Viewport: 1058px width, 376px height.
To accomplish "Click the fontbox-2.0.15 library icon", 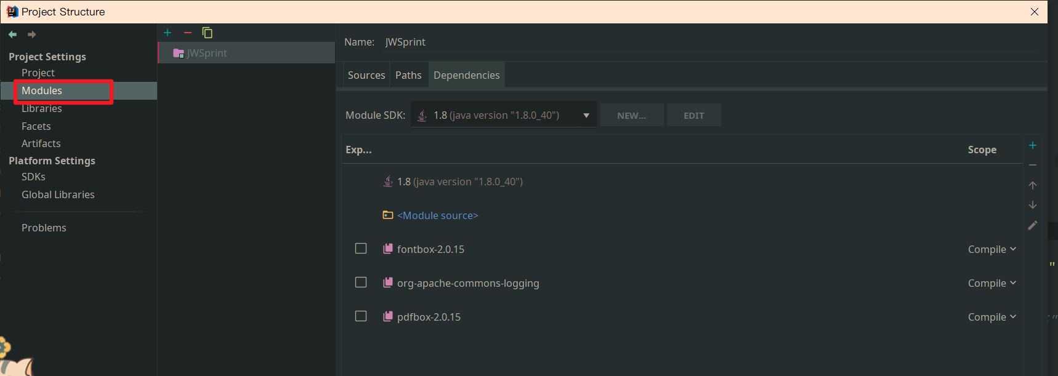I will click(388, 249).
